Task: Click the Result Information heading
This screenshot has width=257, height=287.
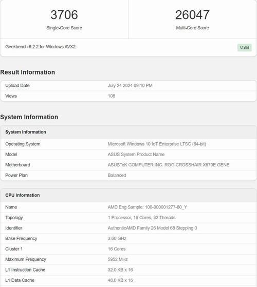Action: (x=27, y=72)
